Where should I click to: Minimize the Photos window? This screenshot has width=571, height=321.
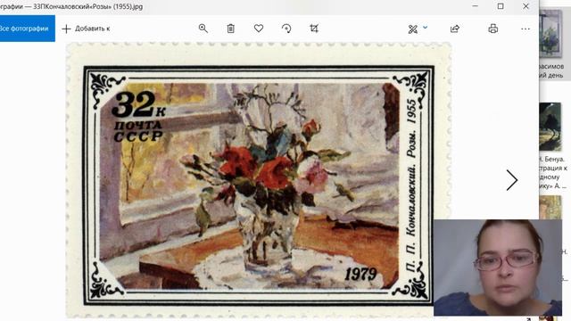click(x=475, y=6)
